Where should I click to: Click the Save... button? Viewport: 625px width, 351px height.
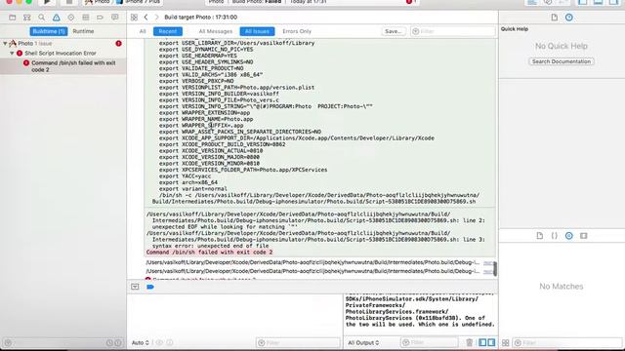pyautogui.click(x=394, y=31)
